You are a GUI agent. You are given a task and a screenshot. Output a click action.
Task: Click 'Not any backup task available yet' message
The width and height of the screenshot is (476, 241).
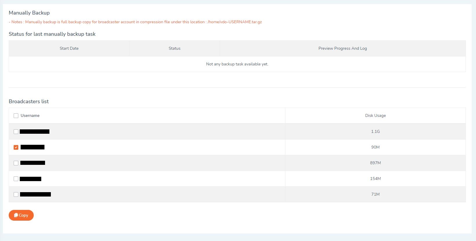[x=237, y=64]
